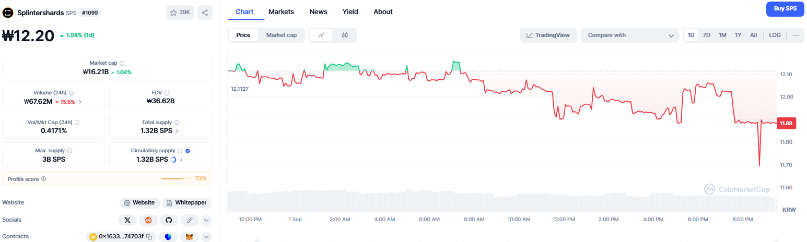Open chart more options ellipsis

(796, 35)
